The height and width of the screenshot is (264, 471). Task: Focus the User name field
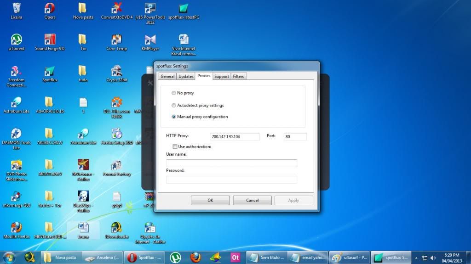pyautogui.click(x=232, y=163)
